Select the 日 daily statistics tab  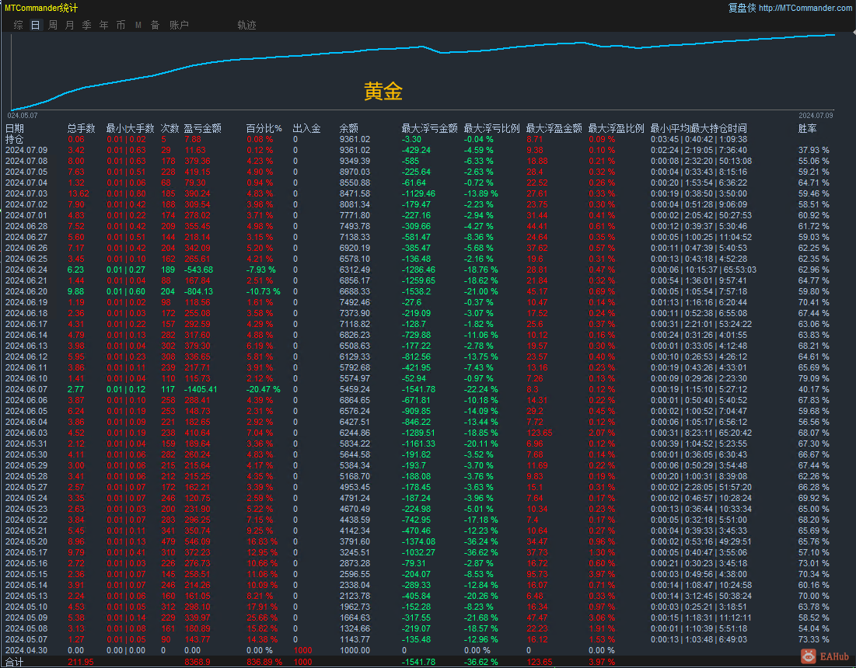[35, 25]
